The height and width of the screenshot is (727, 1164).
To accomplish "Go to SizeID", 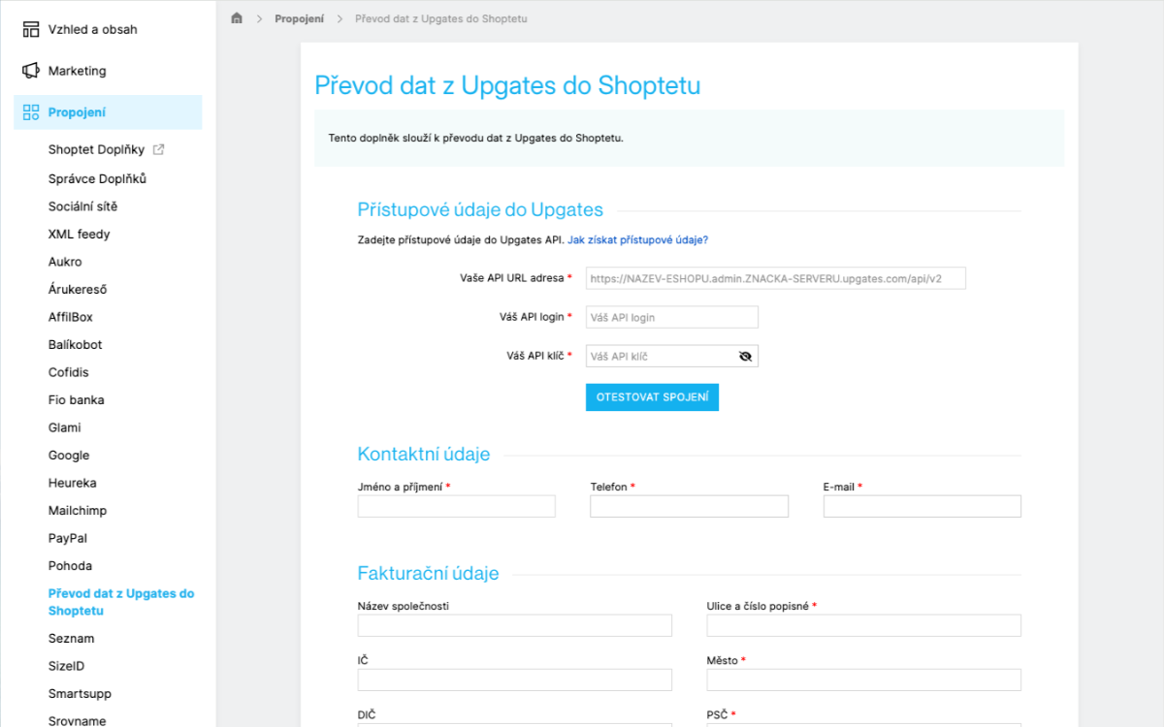I will 67,666.
